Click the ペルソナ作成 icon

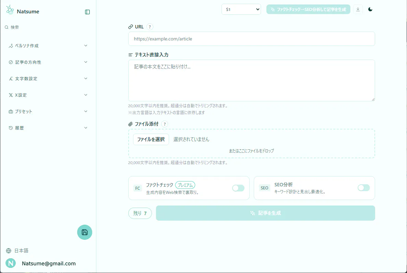[11, 46]
